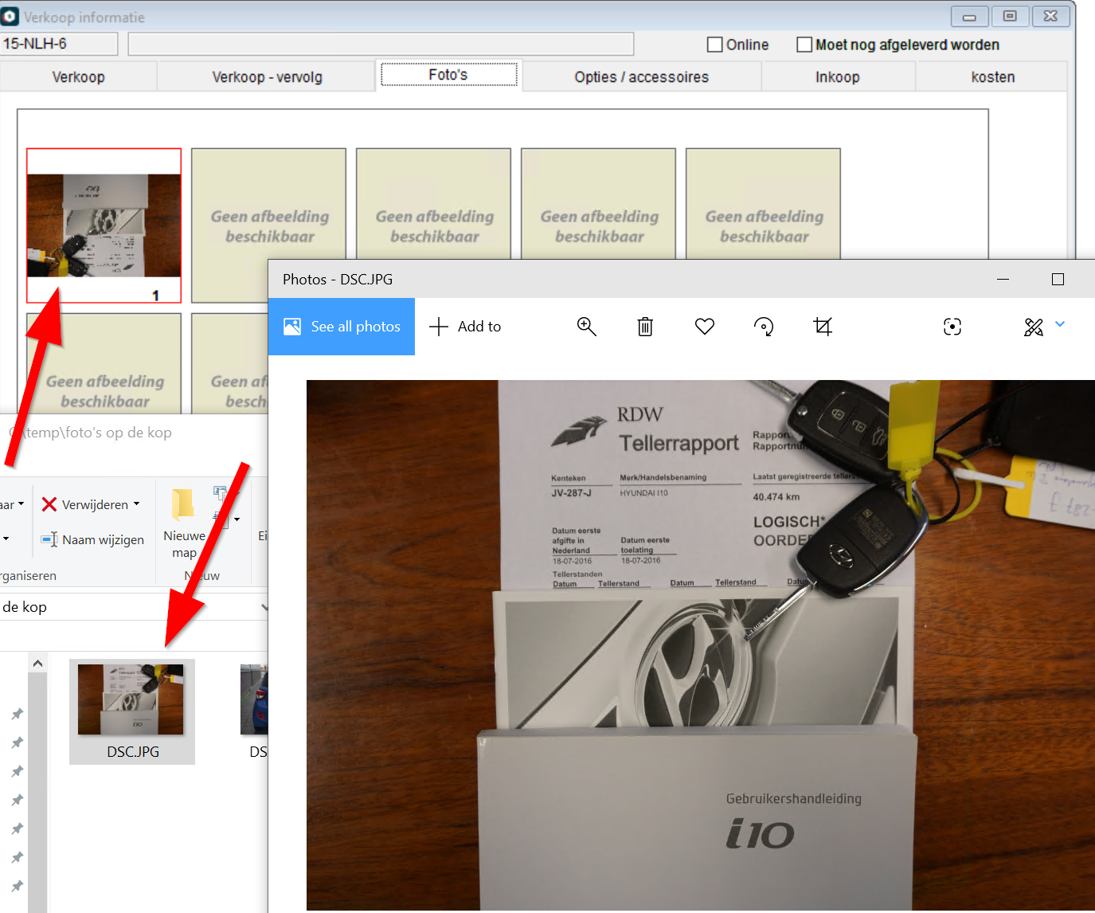1095x913 pixels.
Task: Enable the Online checkbox
Action: click(715, 45)
